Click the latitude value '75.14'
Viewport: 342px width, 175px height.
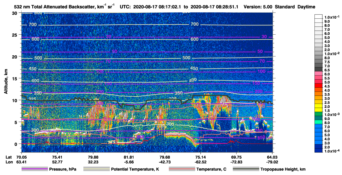pyautogui.click(x=200, y=157)
